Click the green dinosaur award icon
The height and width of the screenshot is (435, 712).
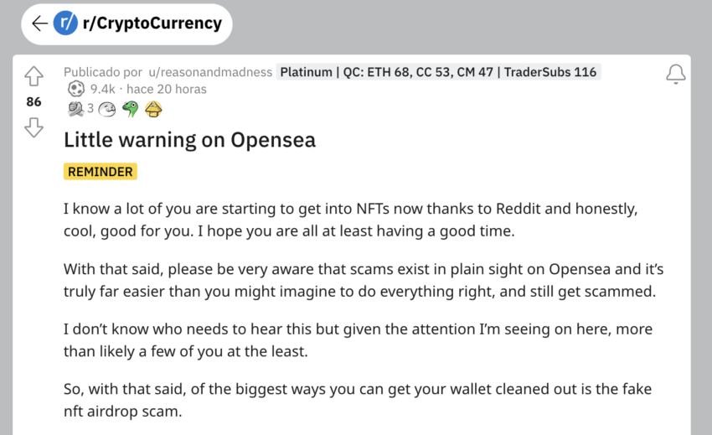tap(130, 108)
